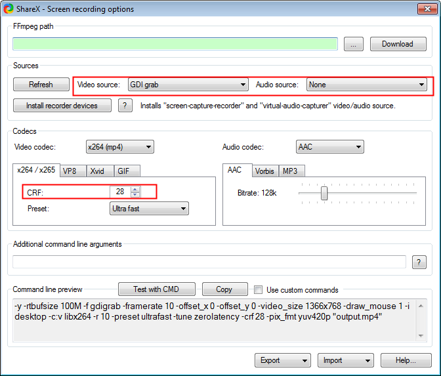Close the Screen recording options window

click(427, 9)
